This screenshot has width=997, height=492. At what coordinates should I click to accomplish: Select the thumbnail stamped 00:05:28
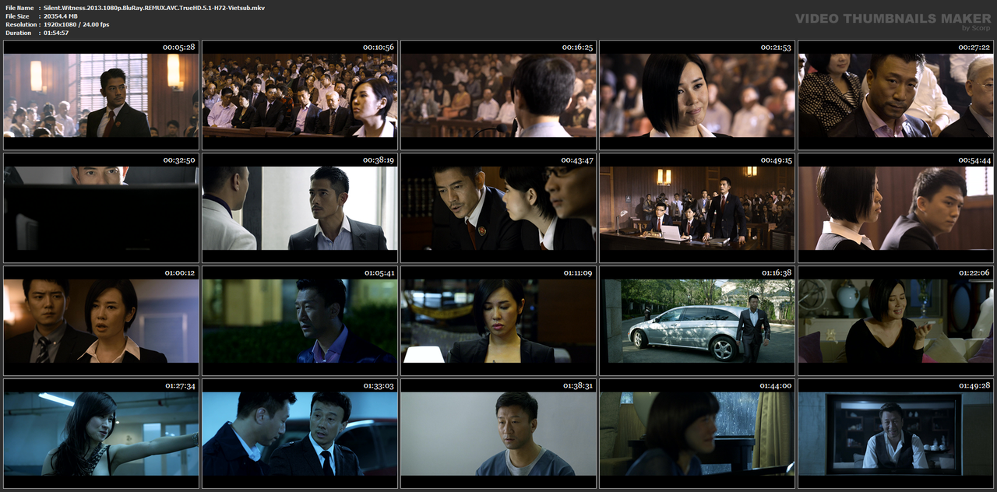[x=101, y=95]
